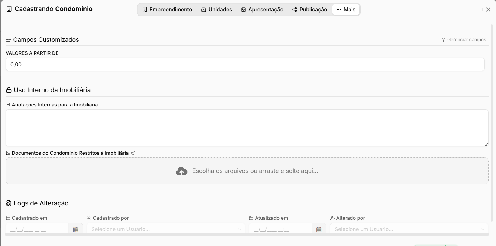Click the horizontal scrollbar at the bottom
Image resolution: width=496 pixels, height=246 pixels.
(x=247, y=234)
